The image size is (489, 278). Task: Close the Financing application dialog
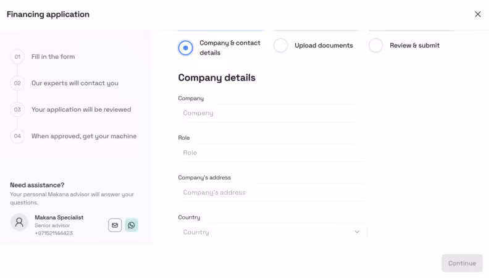(477, 14)
